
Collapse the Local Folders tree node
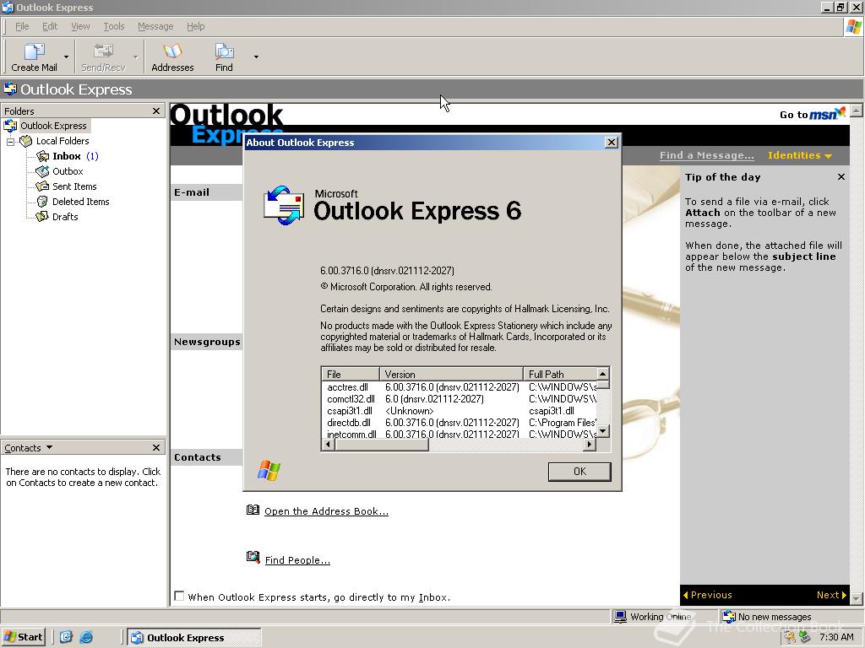[10, 142]
